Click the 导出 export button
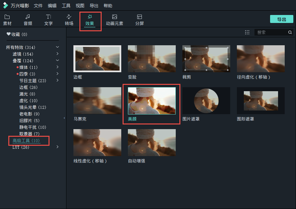The image size is (296, 209). tap(281, 19)
